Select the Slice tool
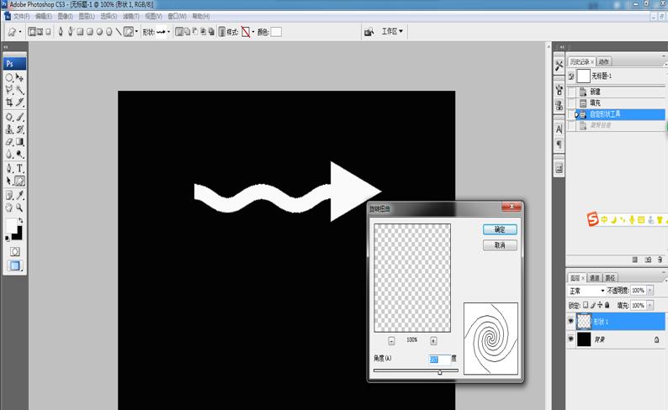This screenshot has width=668, height=410. [19, 102]
